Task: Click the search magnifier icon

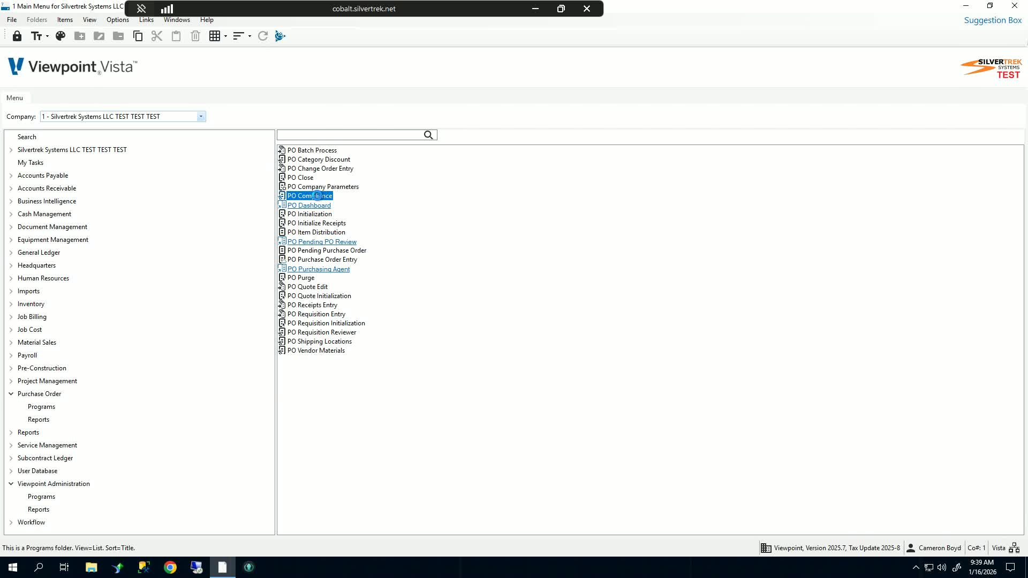Action: coord(428,135)
